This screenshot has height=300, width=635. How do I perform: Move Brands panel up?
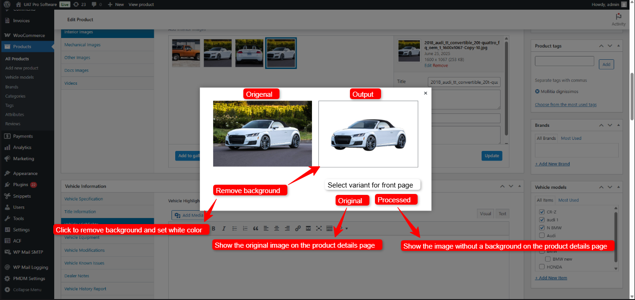[601, 125]
